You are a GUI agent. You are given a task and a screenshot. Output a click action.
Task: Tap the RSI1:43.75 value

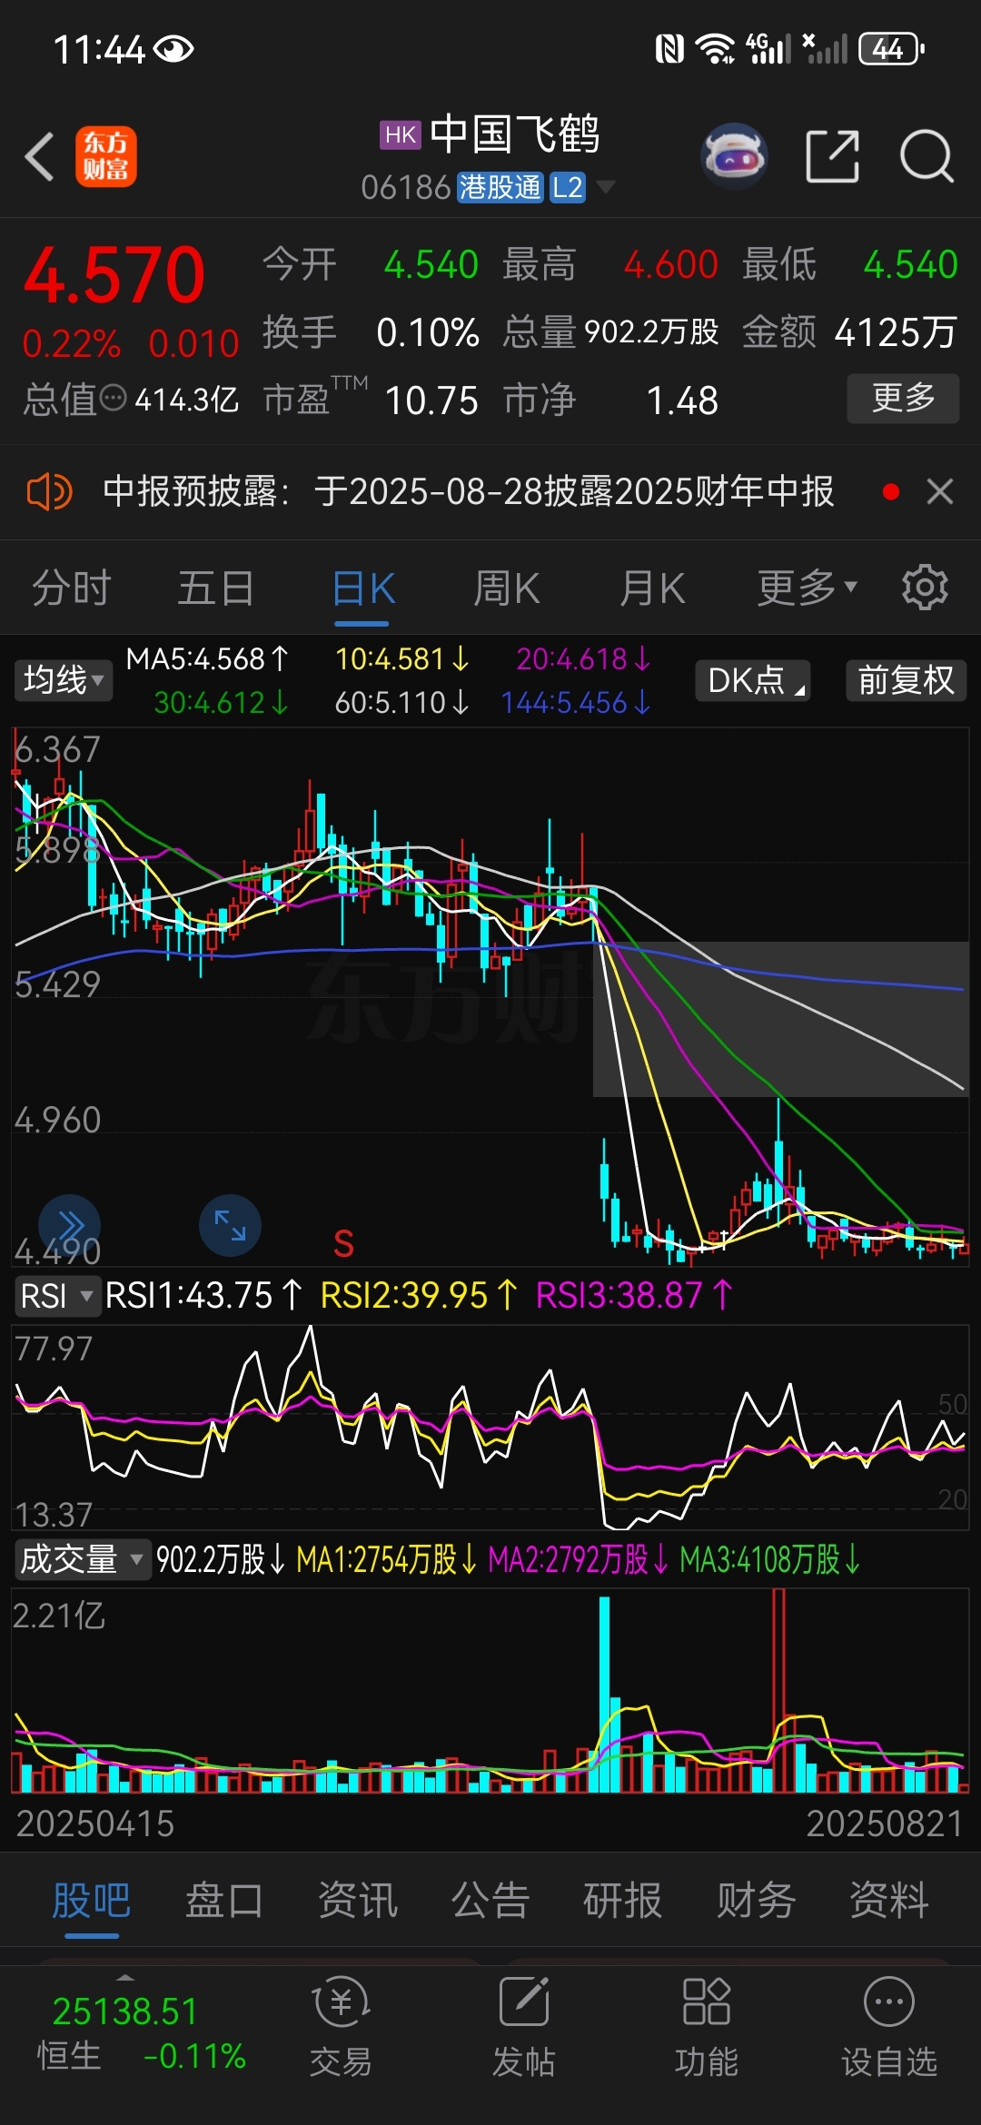203,1295
